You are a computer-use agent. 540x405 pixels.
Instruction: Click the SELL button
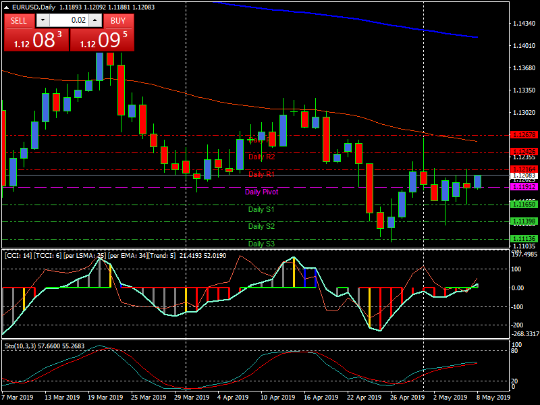click(19, 21)
